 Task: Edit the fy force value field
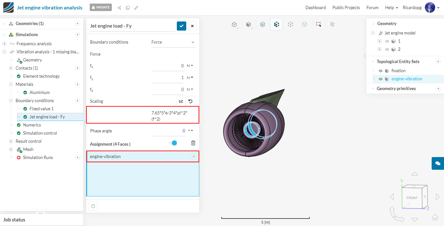point(168,77)
